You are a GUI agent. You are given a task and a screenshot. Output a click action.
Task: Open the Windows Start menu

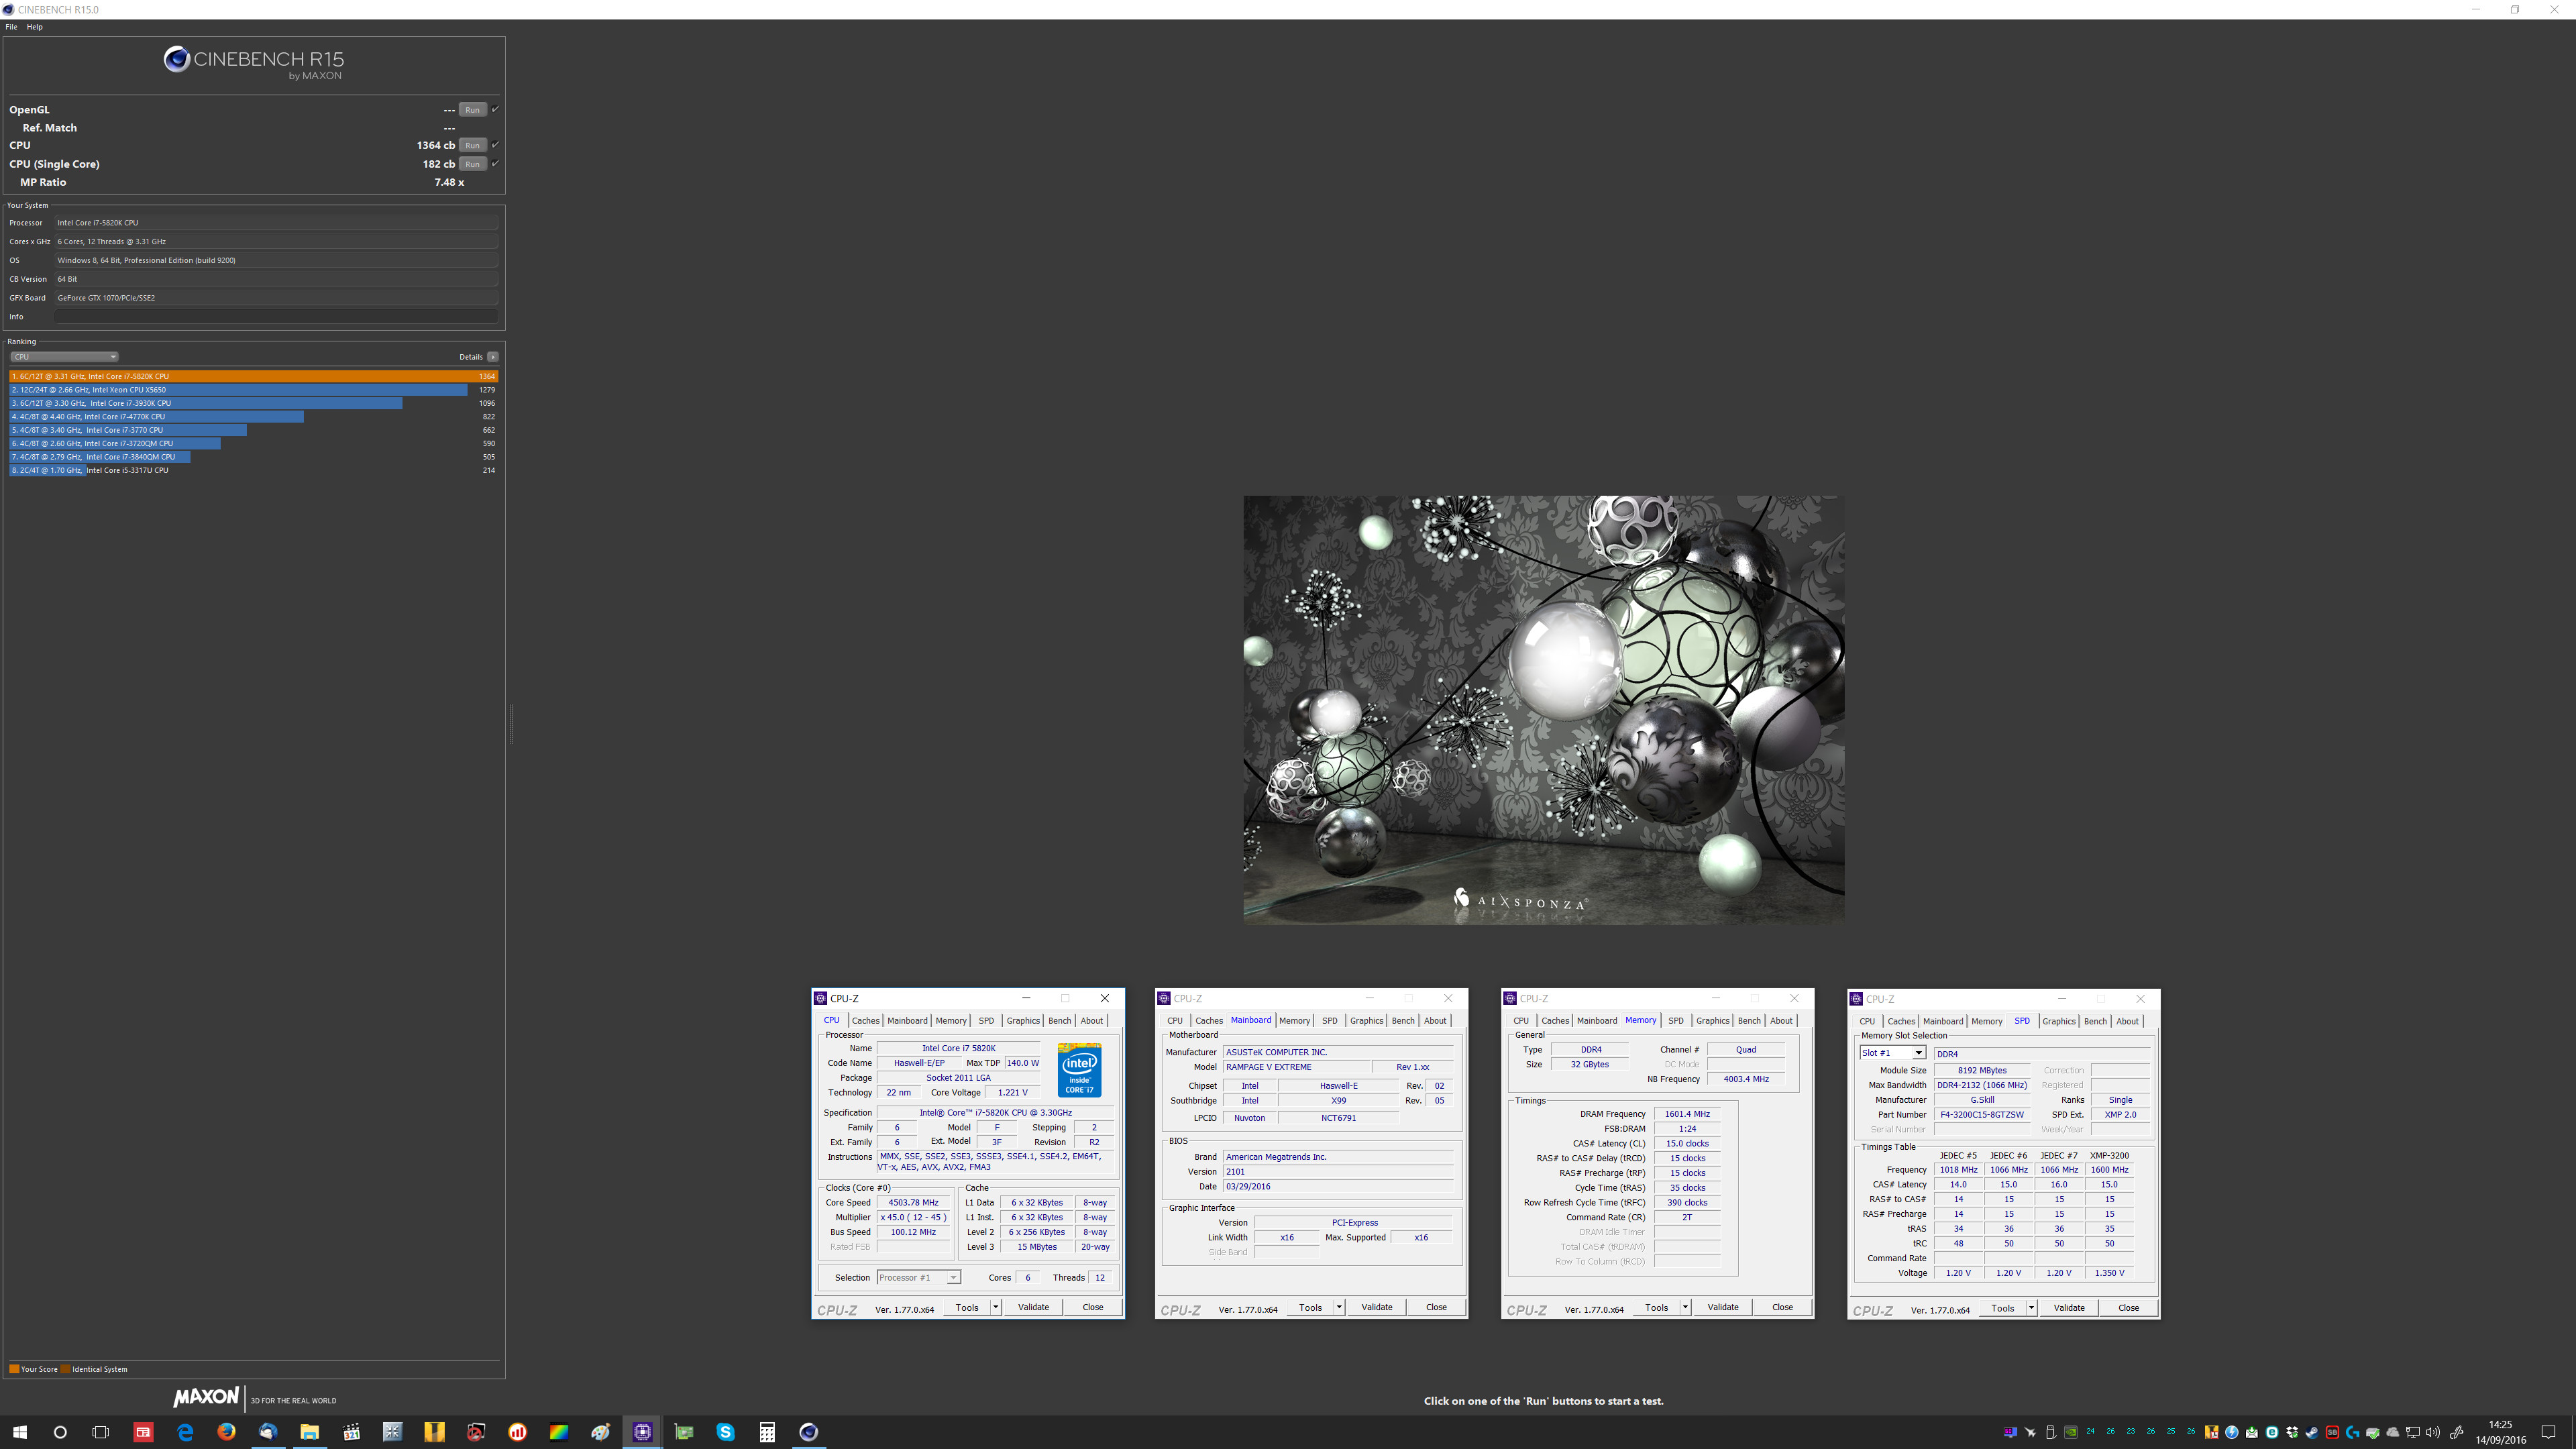tap(19, 1432)
